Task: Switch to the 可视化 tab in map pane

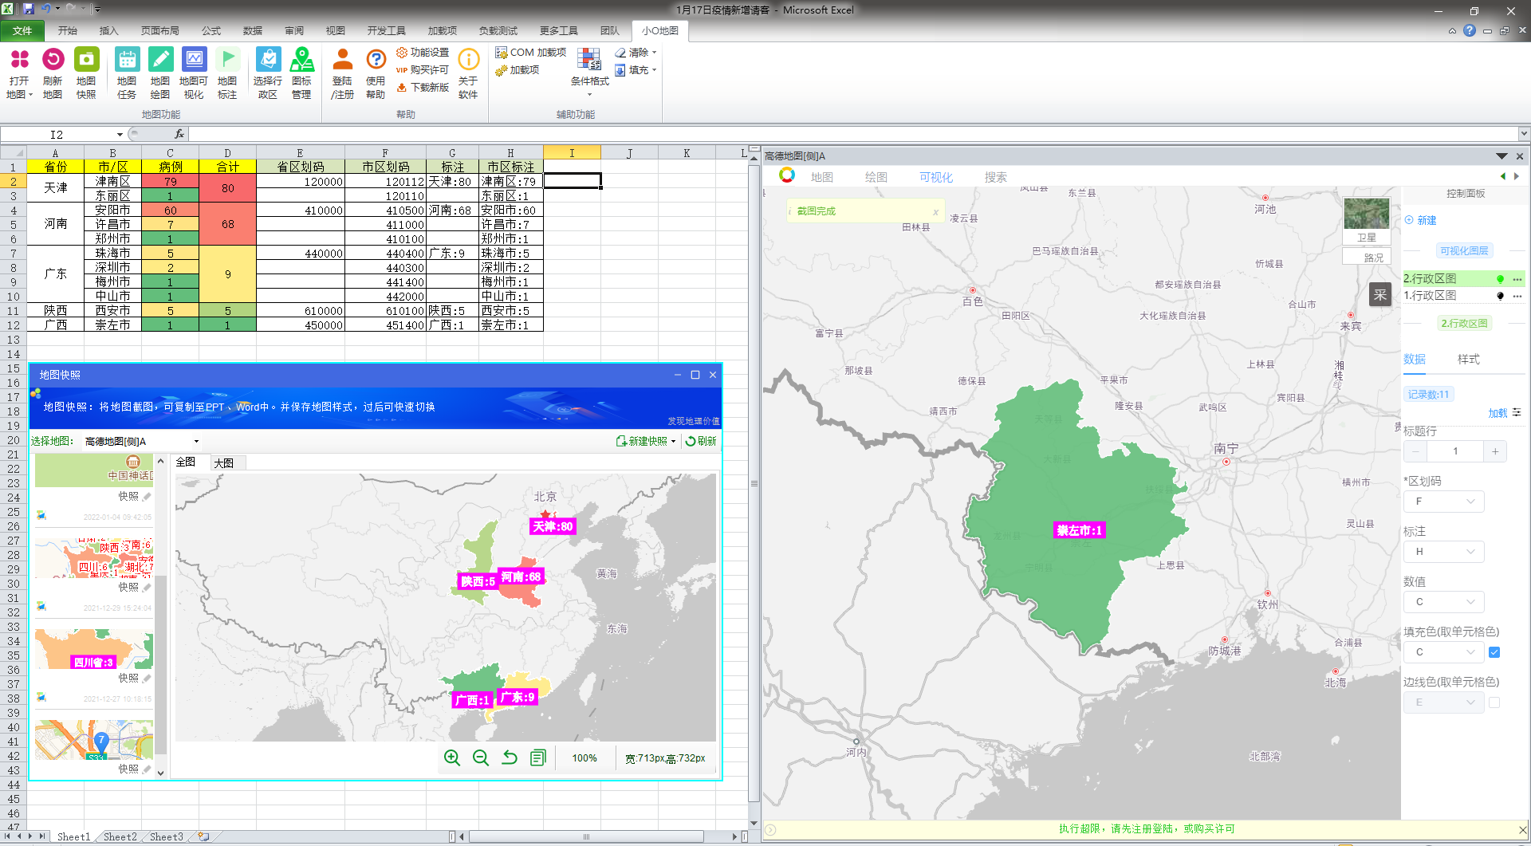Action: click(936, 177)
